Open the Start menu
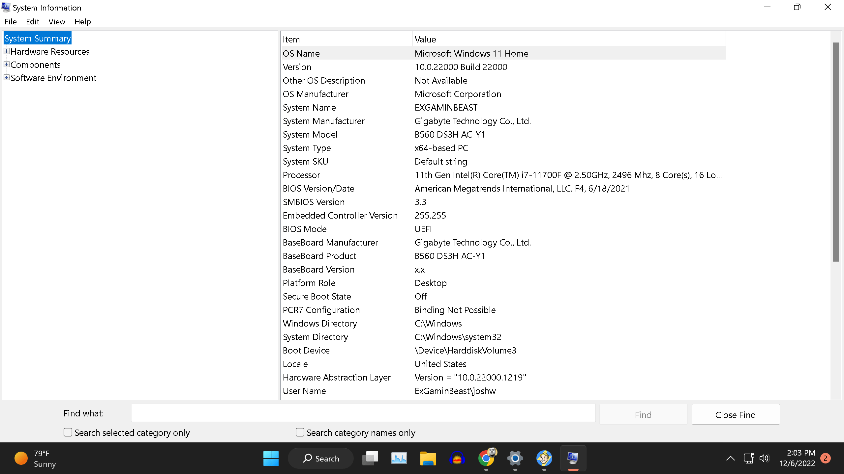Screen dimensions: 844x474 (x=271, y=458)
